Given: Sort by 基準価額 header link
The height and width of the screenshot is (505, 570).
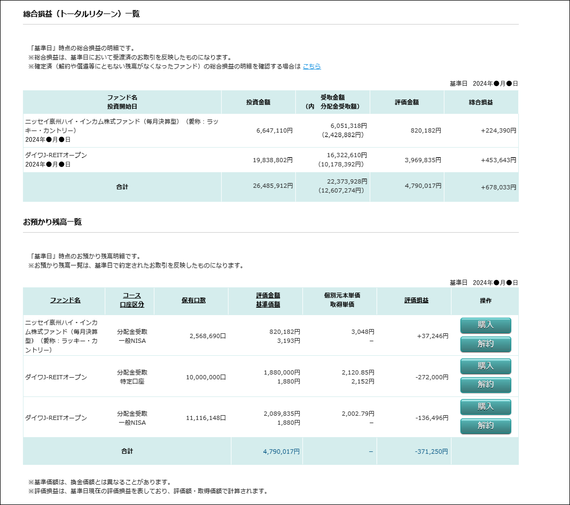Looking at the screenshot, I should (268, 305).
